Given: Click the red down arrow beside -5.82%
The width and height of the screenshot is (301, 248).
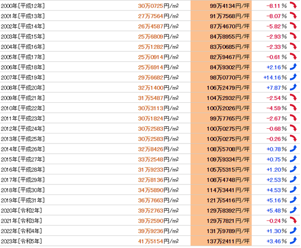Looking at the screenshot, I should pos(293,26).
